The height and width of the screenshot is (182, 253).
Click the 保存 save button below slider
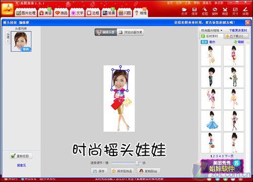(99, 171)
